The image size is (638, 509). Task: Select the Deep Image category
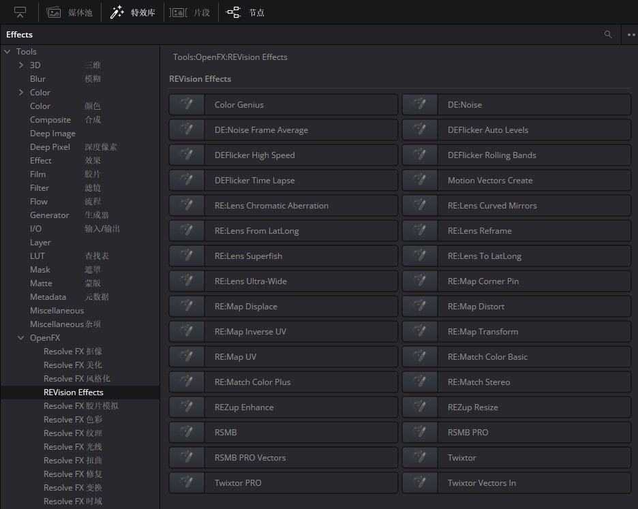click(52, 134)
